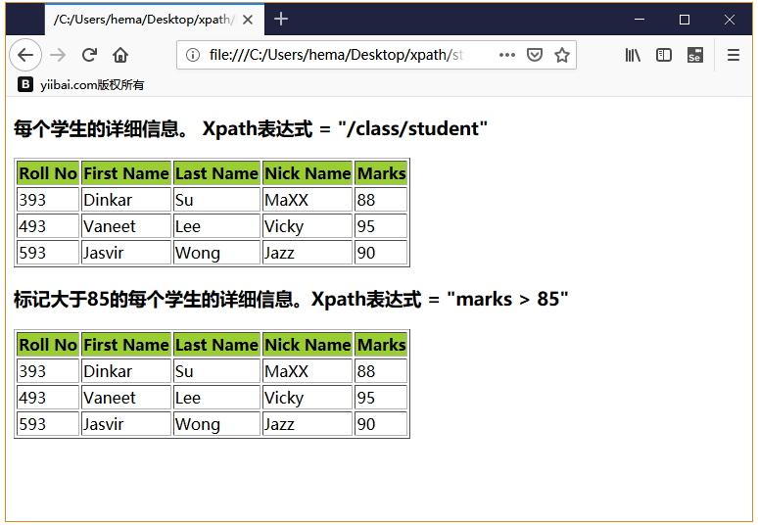Click the marks > 85 heading

click(291, 300)
